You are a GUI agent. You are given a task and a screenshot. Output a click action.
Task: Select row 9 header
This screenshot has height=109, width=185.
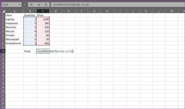pyautogui.click(x=3, y=47)
